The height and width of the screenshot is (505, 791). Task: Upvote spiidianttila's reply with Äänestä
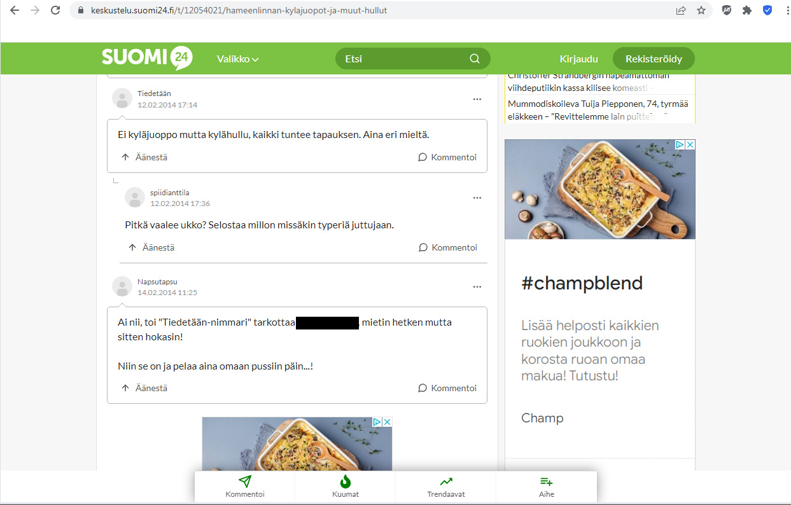pyautogui.click(x=151, y=247)
